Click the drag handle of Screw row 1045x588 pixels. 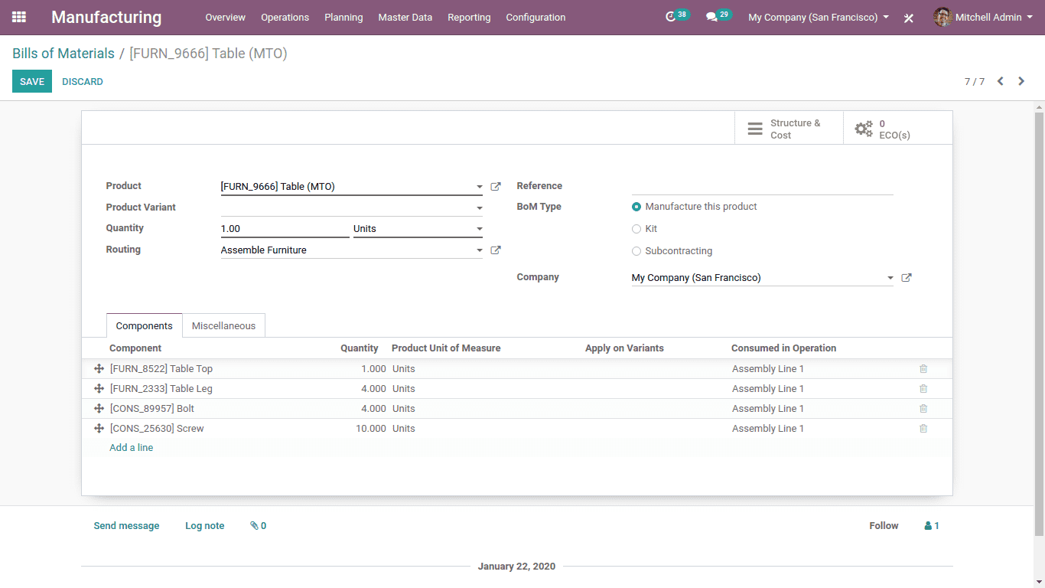tap(99, 428)
